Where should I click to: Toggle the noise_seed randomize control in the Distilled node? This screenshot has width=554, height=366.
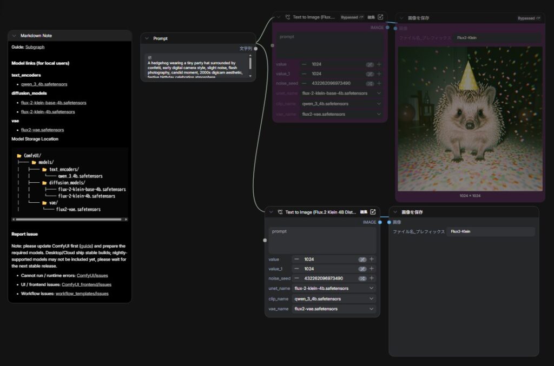pyautogui.click(x=362, y=278)
